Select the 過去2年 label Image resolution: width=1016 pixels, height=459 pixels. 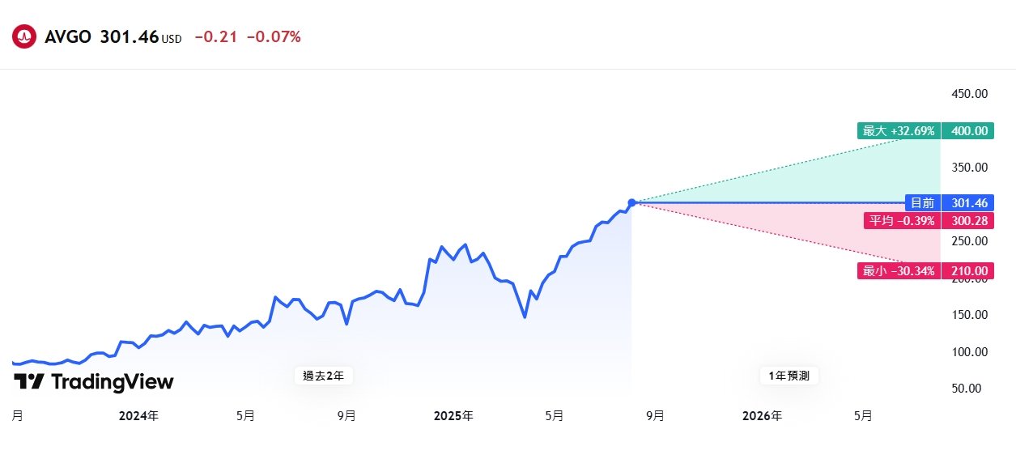coord(324,376)
